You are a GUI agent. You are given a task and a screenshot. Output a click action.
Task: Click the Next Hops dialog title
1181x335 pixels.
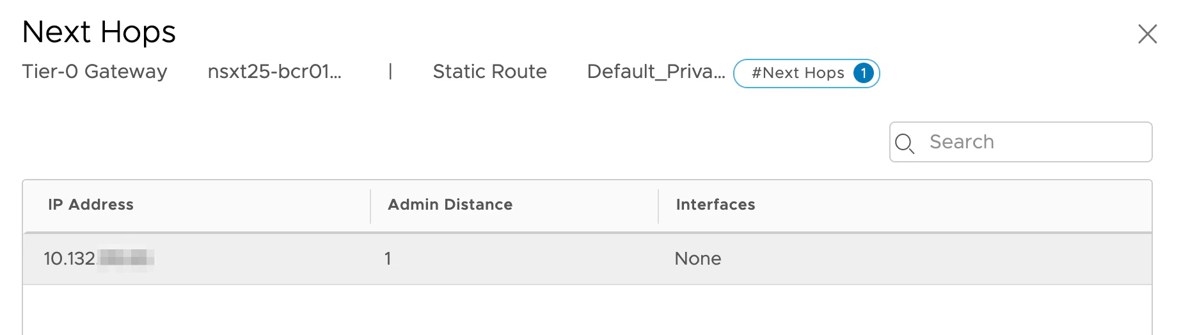[x=99, y=32]
